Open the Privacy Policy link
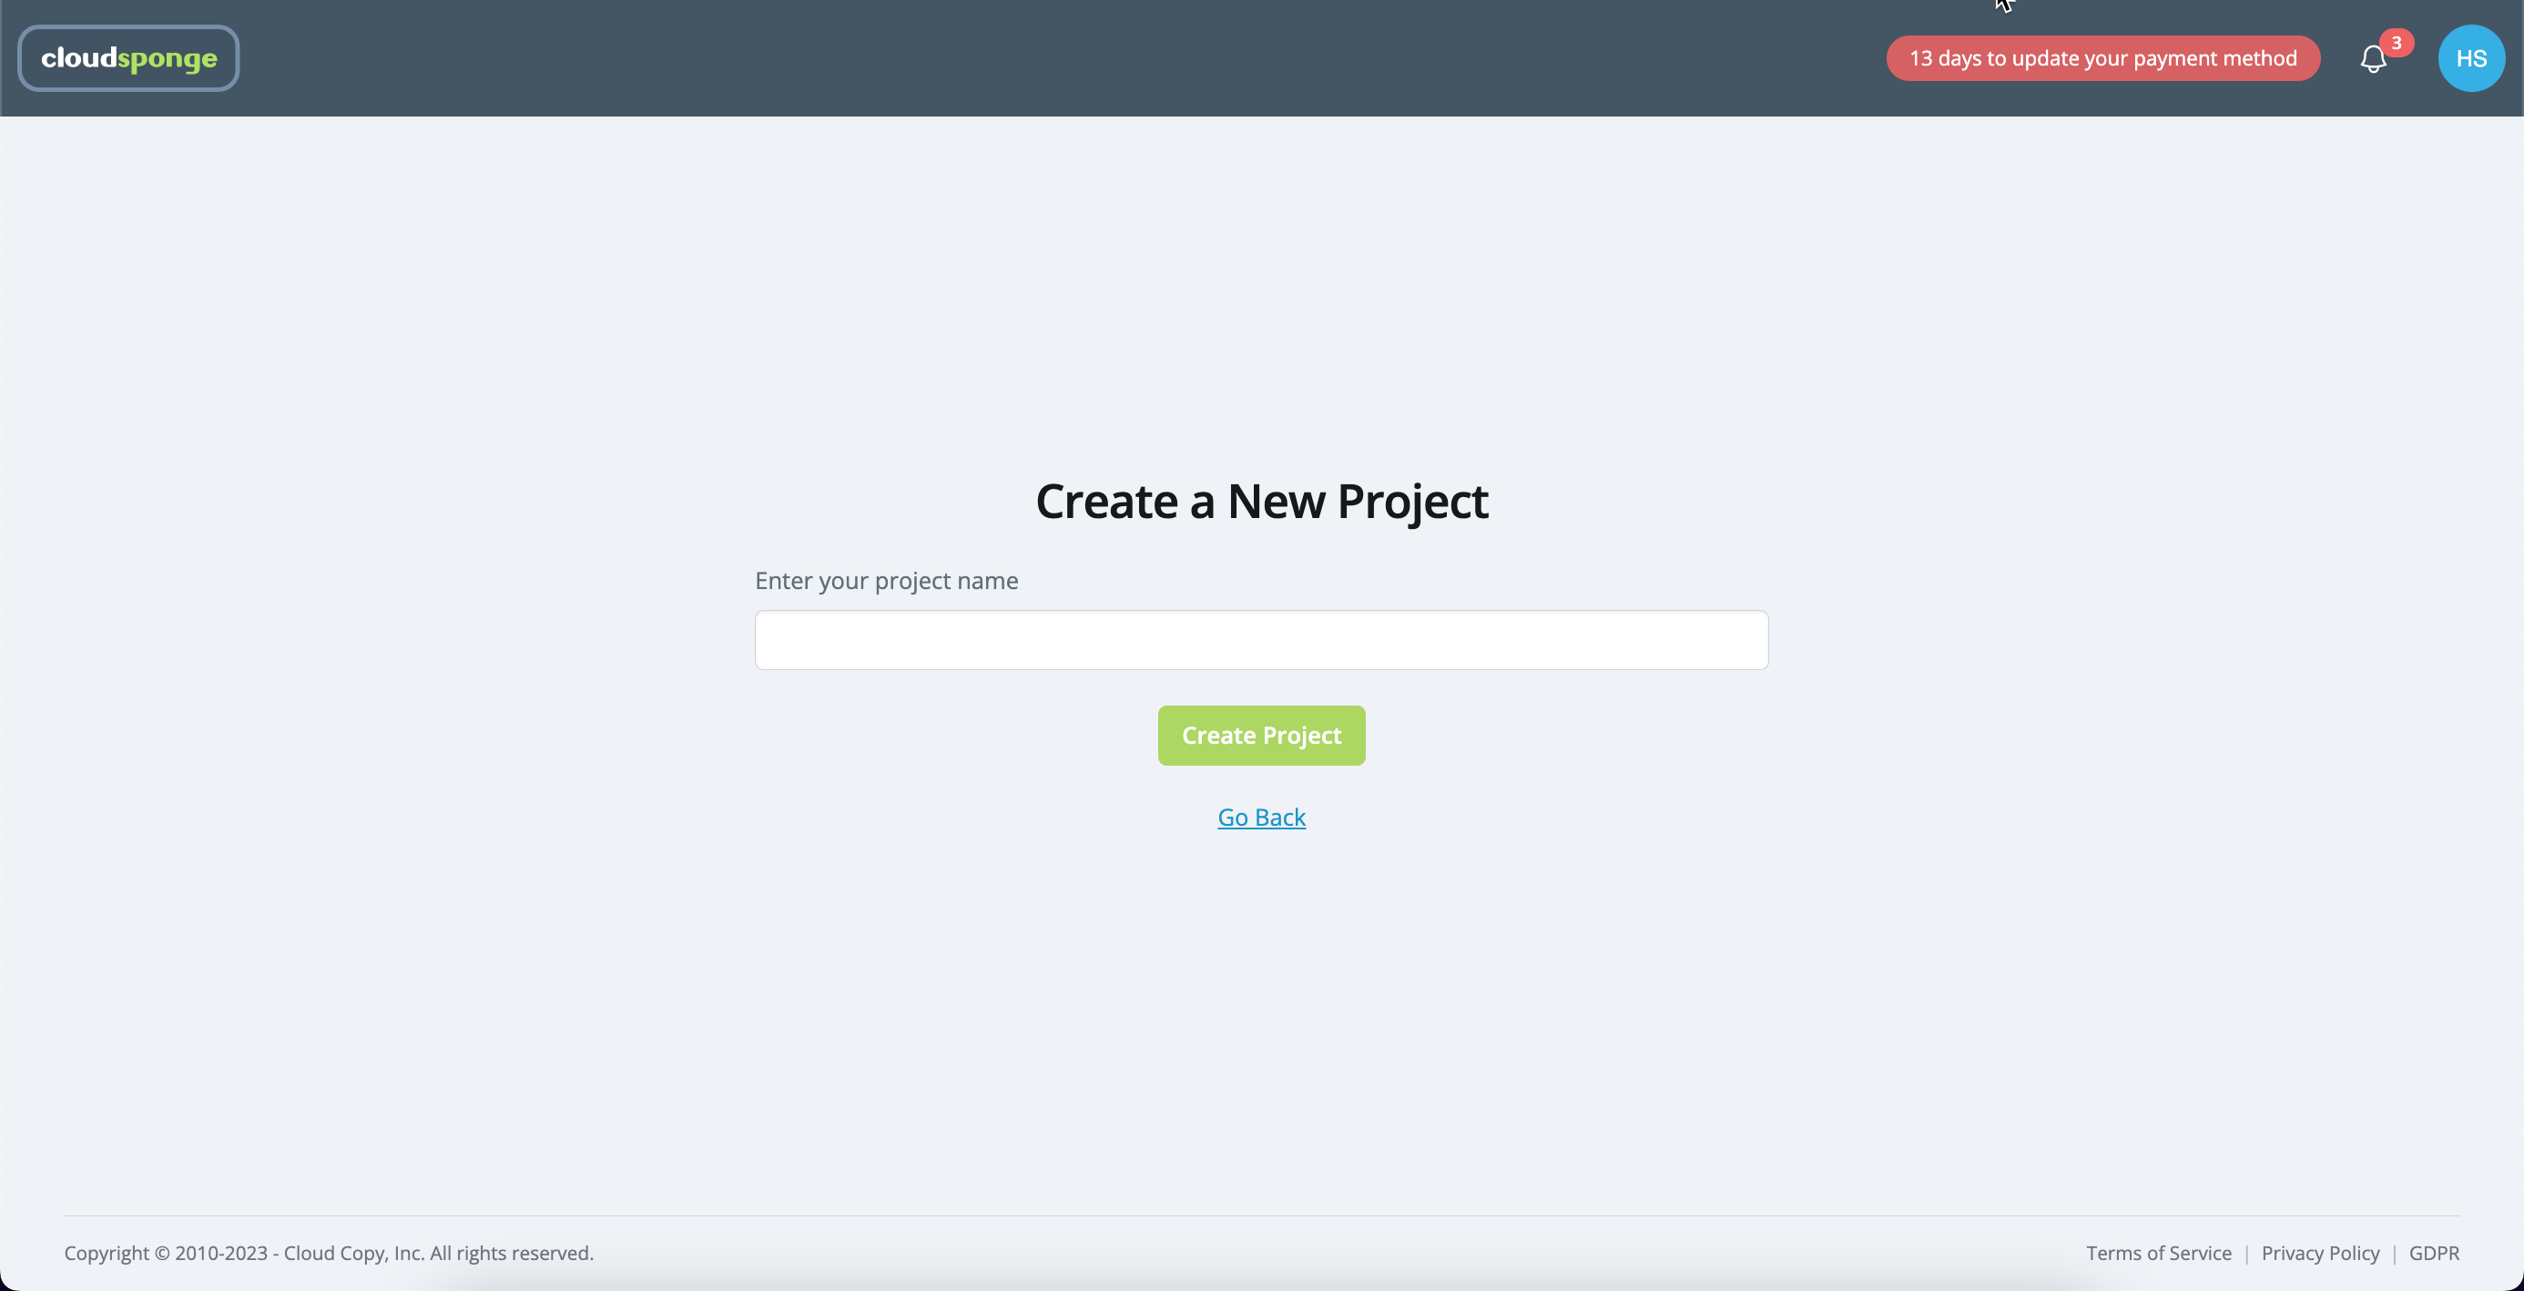This screenshot has height=1291, width=2524. 2319,1253
